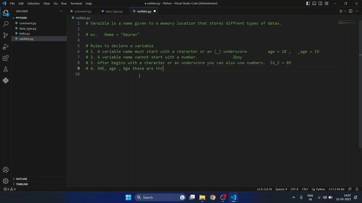Open the Run menu
The width and height of the screenshot is (362, 203).
64,3
